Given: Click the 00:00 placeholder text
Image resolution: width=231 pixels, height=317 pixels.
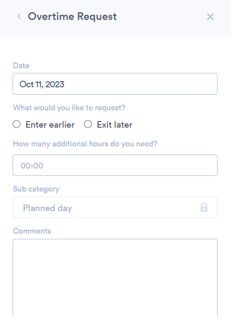Looking at the screenshot, I should point(32,166).
